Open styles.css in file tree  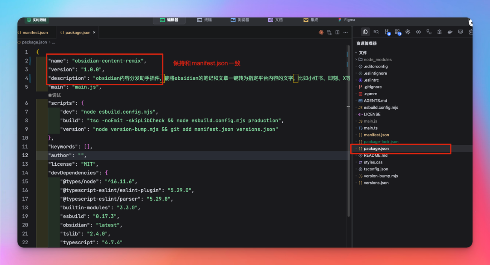pyautogui.click(x=373, y=162)
